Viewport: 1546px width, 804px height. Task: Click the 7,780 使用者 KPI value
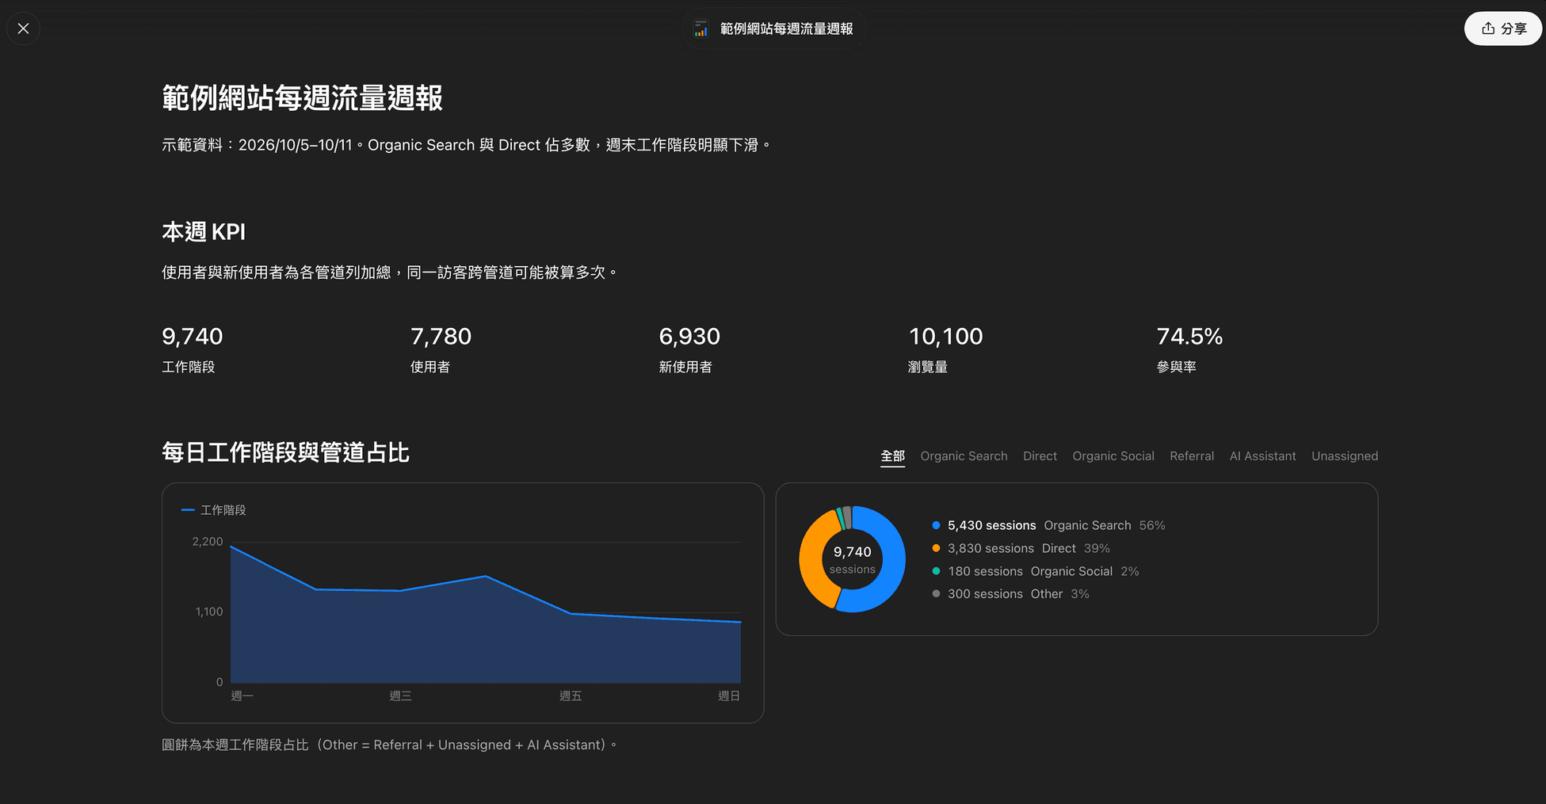441,337
